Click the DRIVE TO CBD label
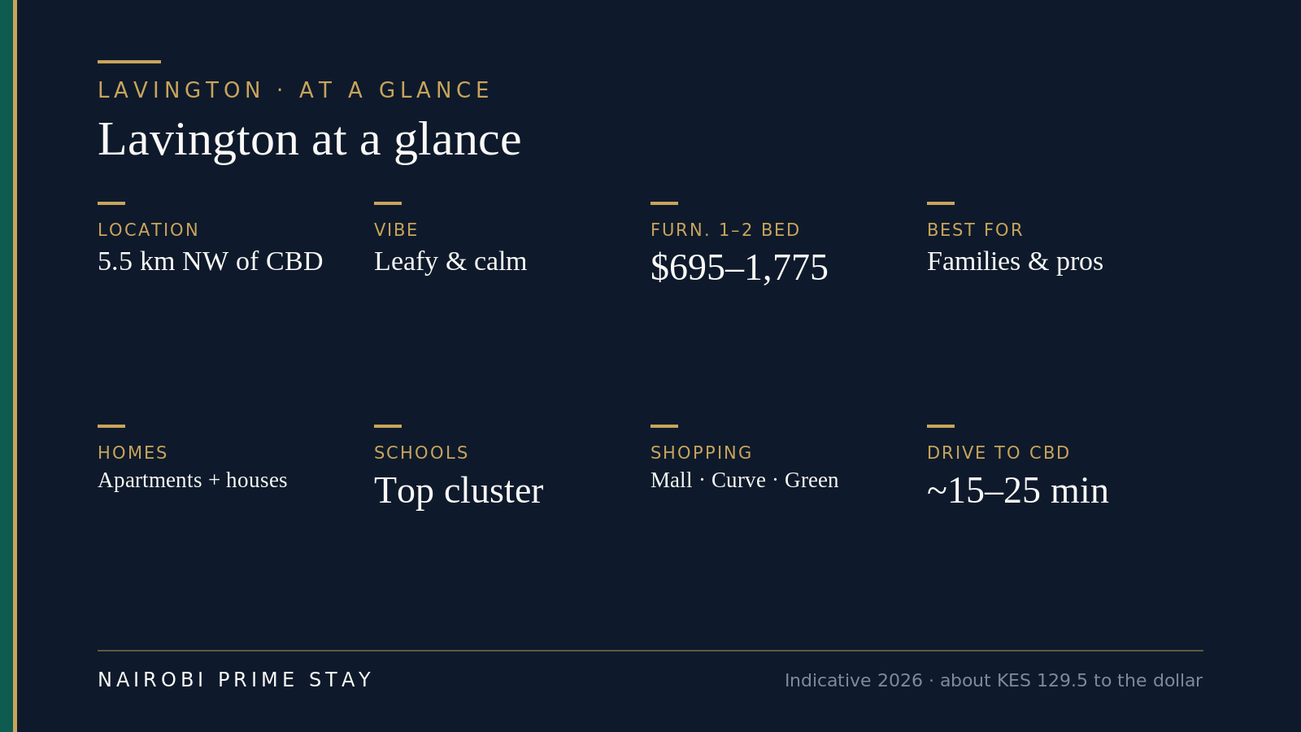The width and height of the screenshot is (1301, 732). (x=999, y=453)
